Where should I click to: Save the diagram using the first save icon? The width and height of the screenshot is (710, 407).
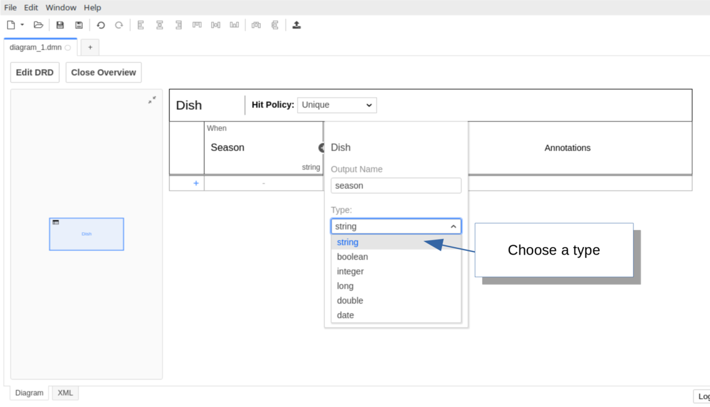[x=60, y=25]
